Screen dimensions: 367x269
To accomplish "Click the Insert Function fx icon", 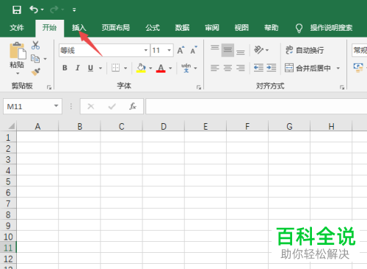I will (x=133, y=106).
